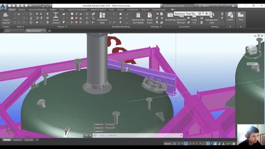Switch to the Extended Modeling ribbon tab
This screenshot has width=265, height=149.
pos(38,10)
